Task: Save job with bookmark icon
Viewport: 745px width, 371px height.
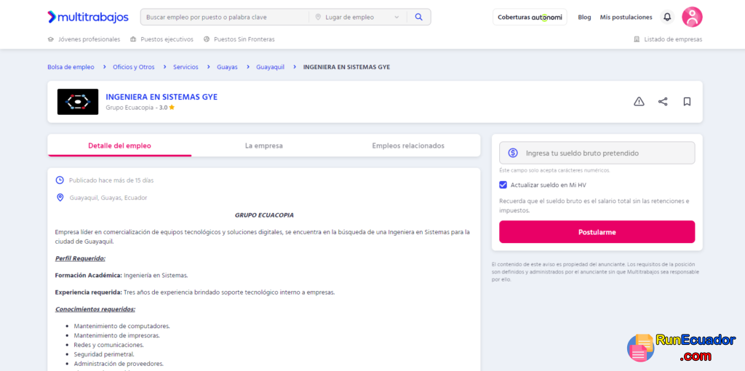Action: click(x=687, y=102)
